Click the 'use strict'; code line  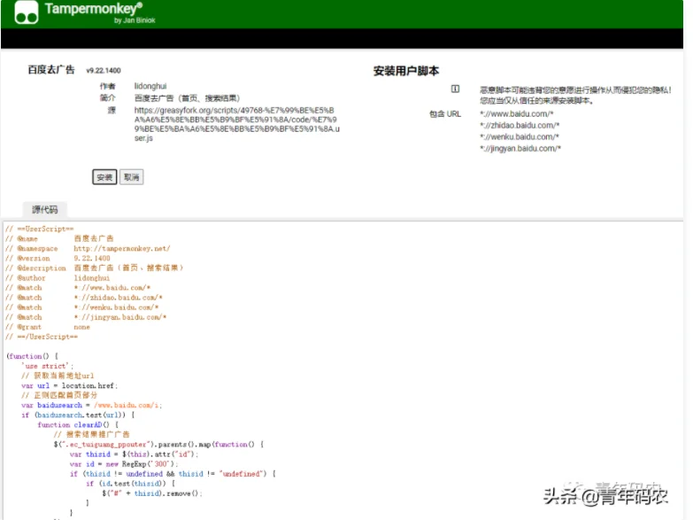tap(47, 366)
